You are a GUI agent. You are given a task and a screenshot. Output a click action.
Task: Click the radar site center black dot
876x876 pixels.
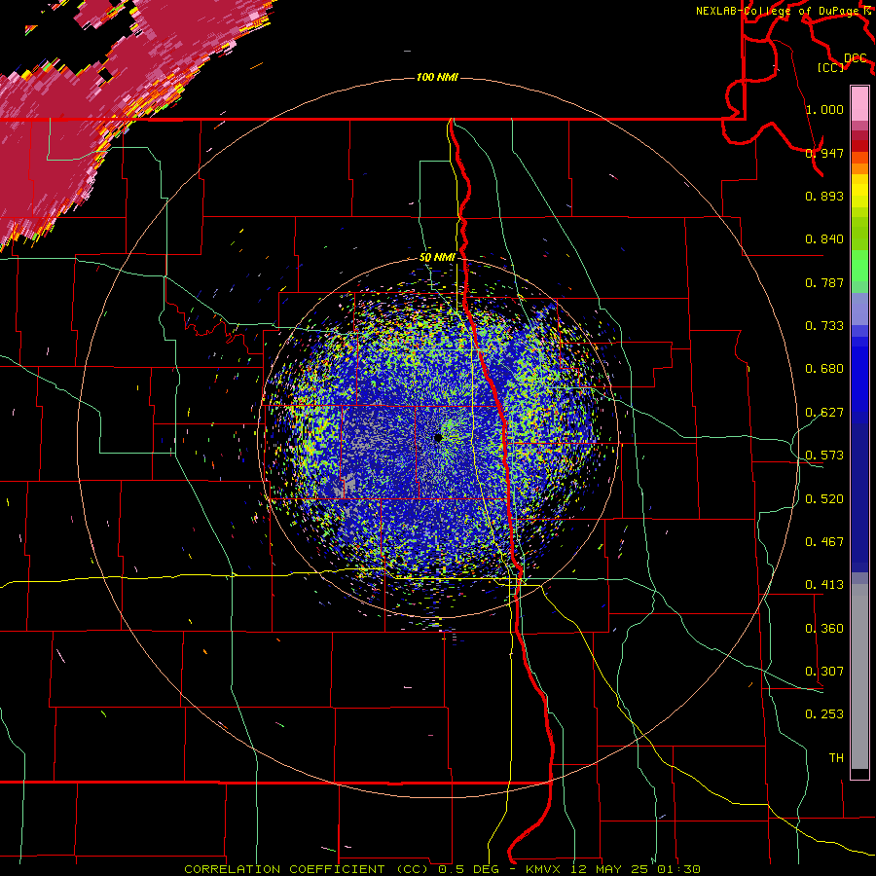(x=438, y=437)
